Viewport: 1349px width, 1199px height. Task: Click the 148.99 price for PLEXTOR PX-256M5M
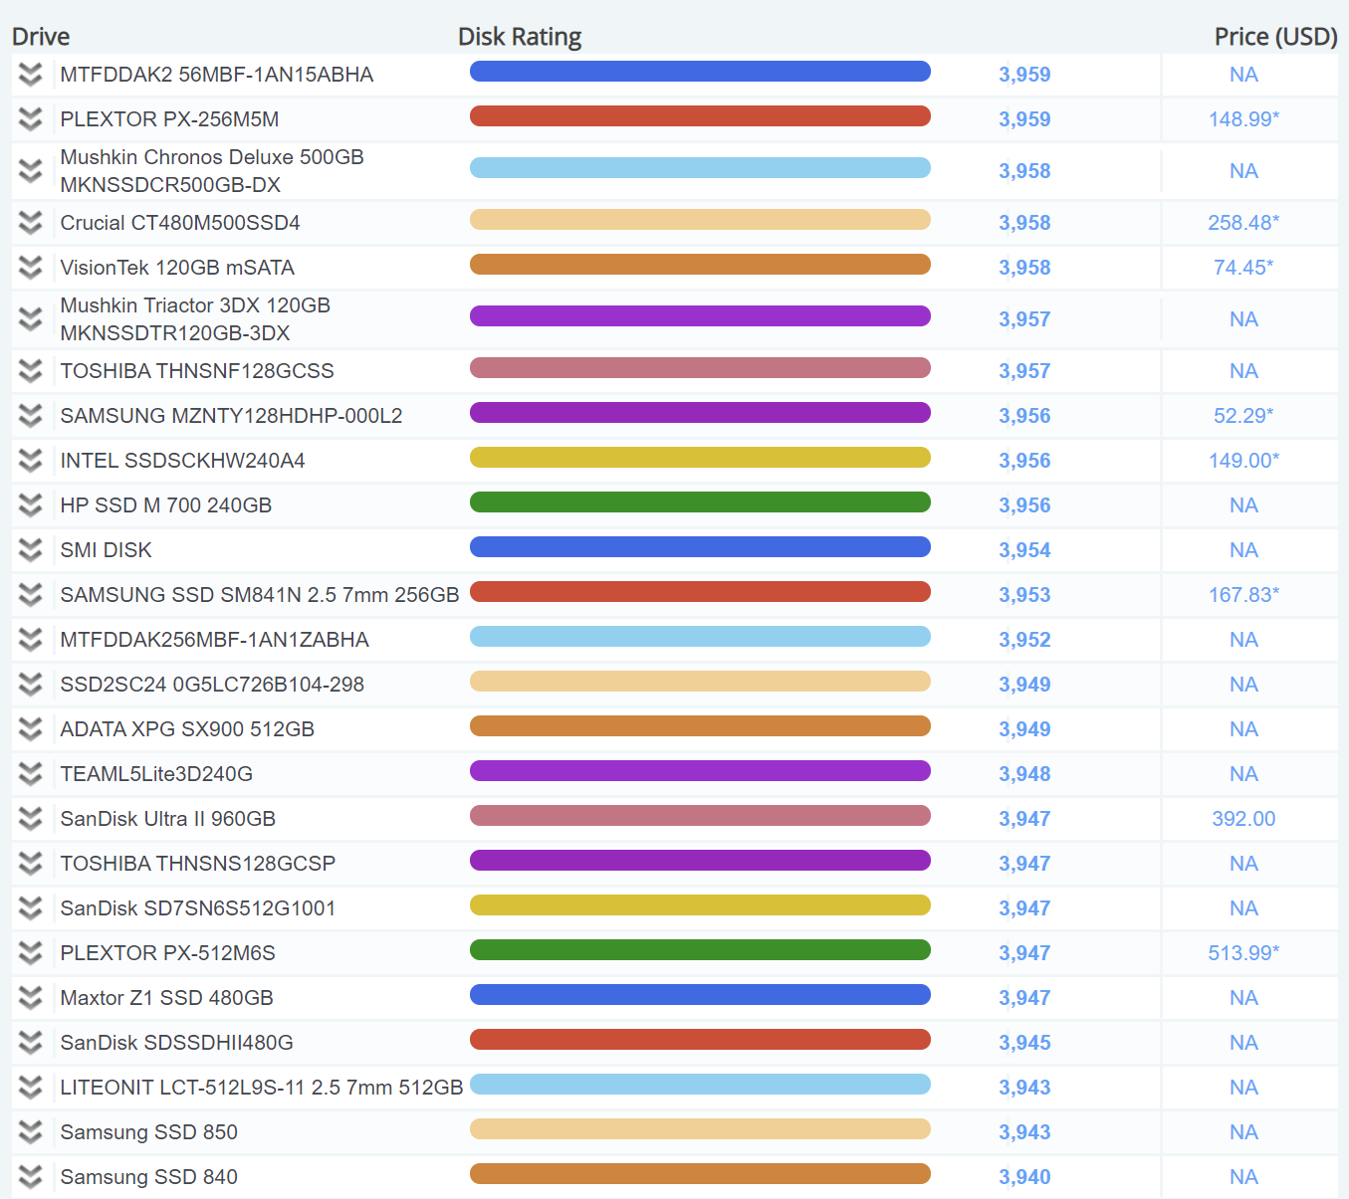pos(1242,119)
